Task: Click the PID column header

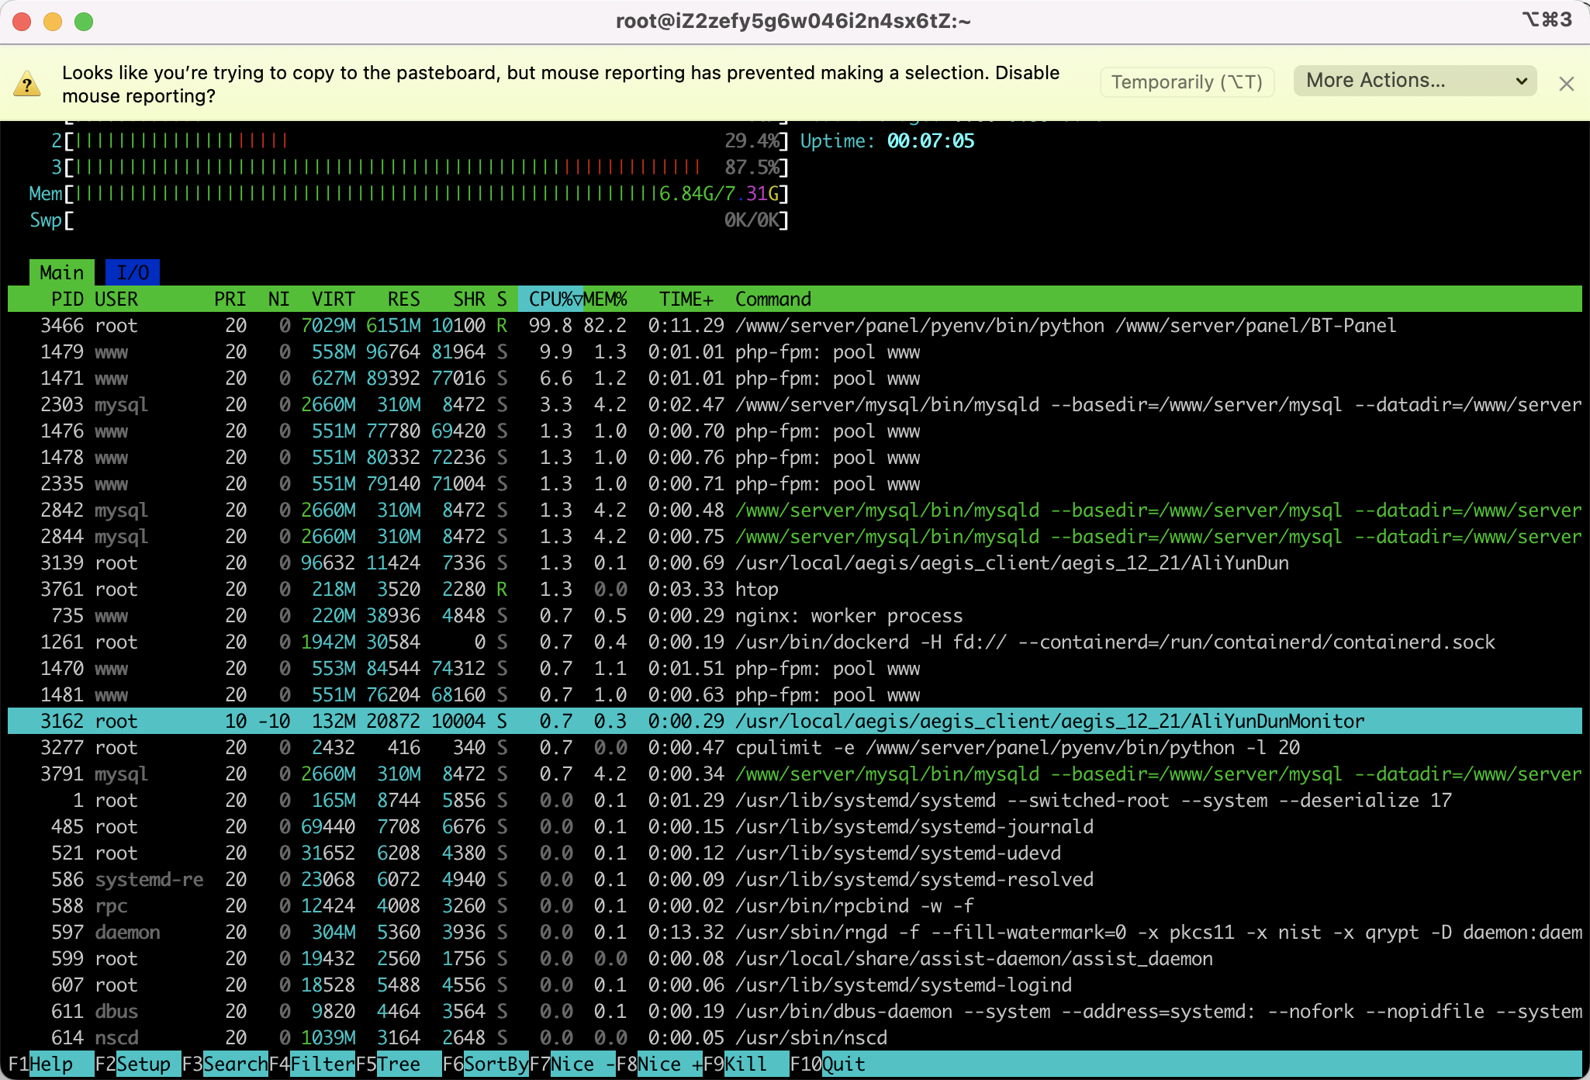Action: pyautogui.click(x=67, y=299)
